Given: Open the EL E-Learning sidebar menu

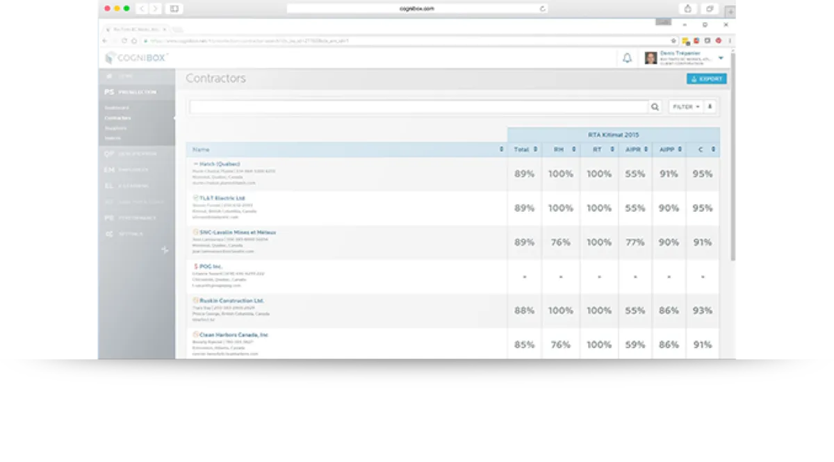Looking at the screenshot, I should (137, 186).
